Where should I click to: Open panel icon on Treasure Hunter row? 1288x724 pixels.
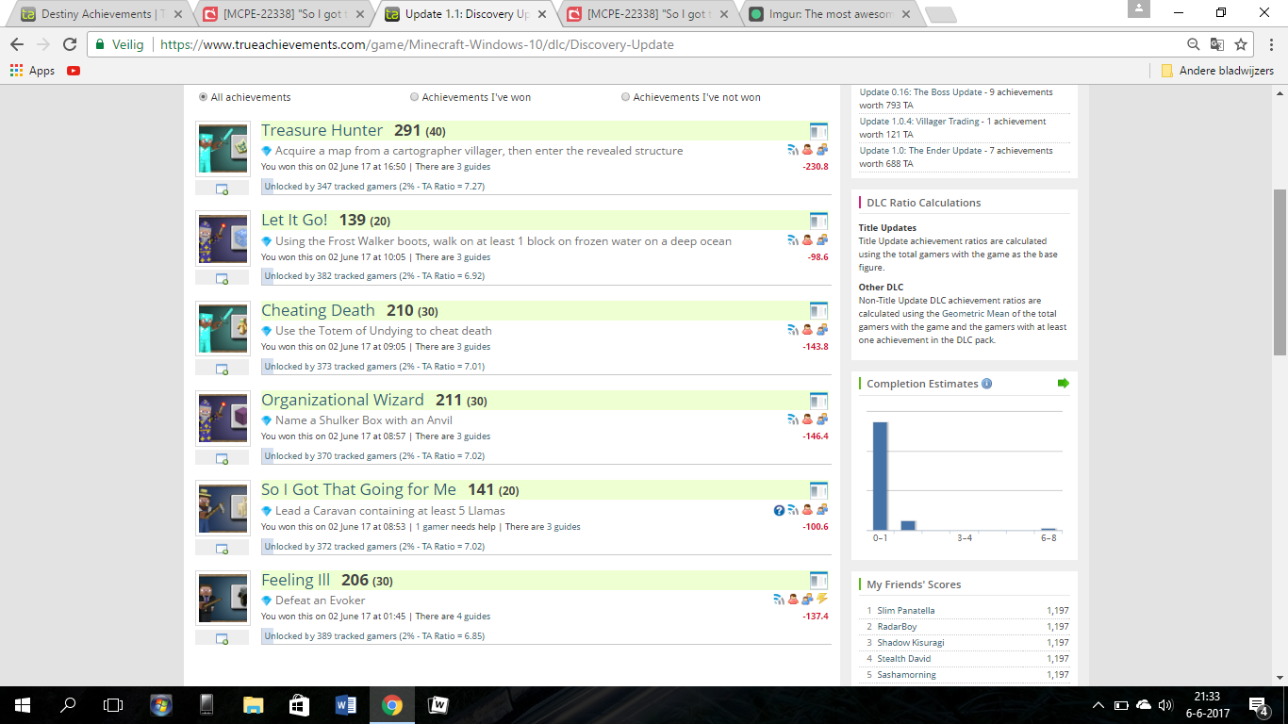tap(818, 131)
